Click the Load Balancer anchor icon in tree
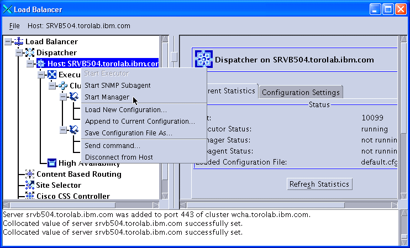This screenshot has width=410, height=248. [19, 41]
